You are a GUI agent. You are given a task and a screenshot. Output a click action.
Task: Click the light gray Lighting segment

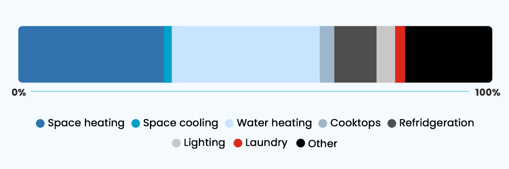[385, 54]
